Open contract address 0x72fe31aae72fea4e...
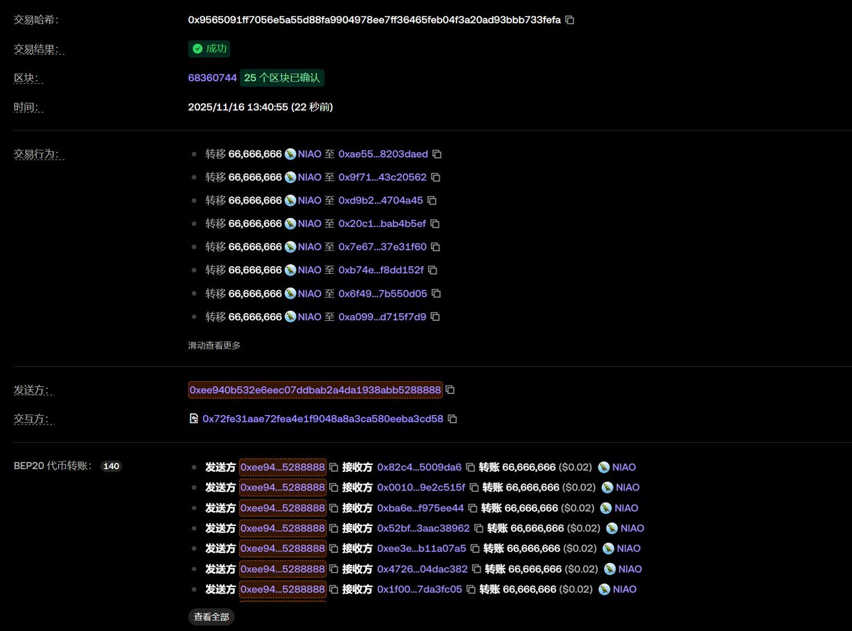The height and width of the screenshot is (631, 852). pyautogui.click(x=323, y=419)
